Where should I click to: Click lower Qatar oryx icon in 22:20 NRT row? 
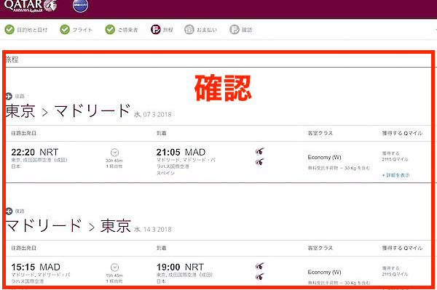coord(260,161)
